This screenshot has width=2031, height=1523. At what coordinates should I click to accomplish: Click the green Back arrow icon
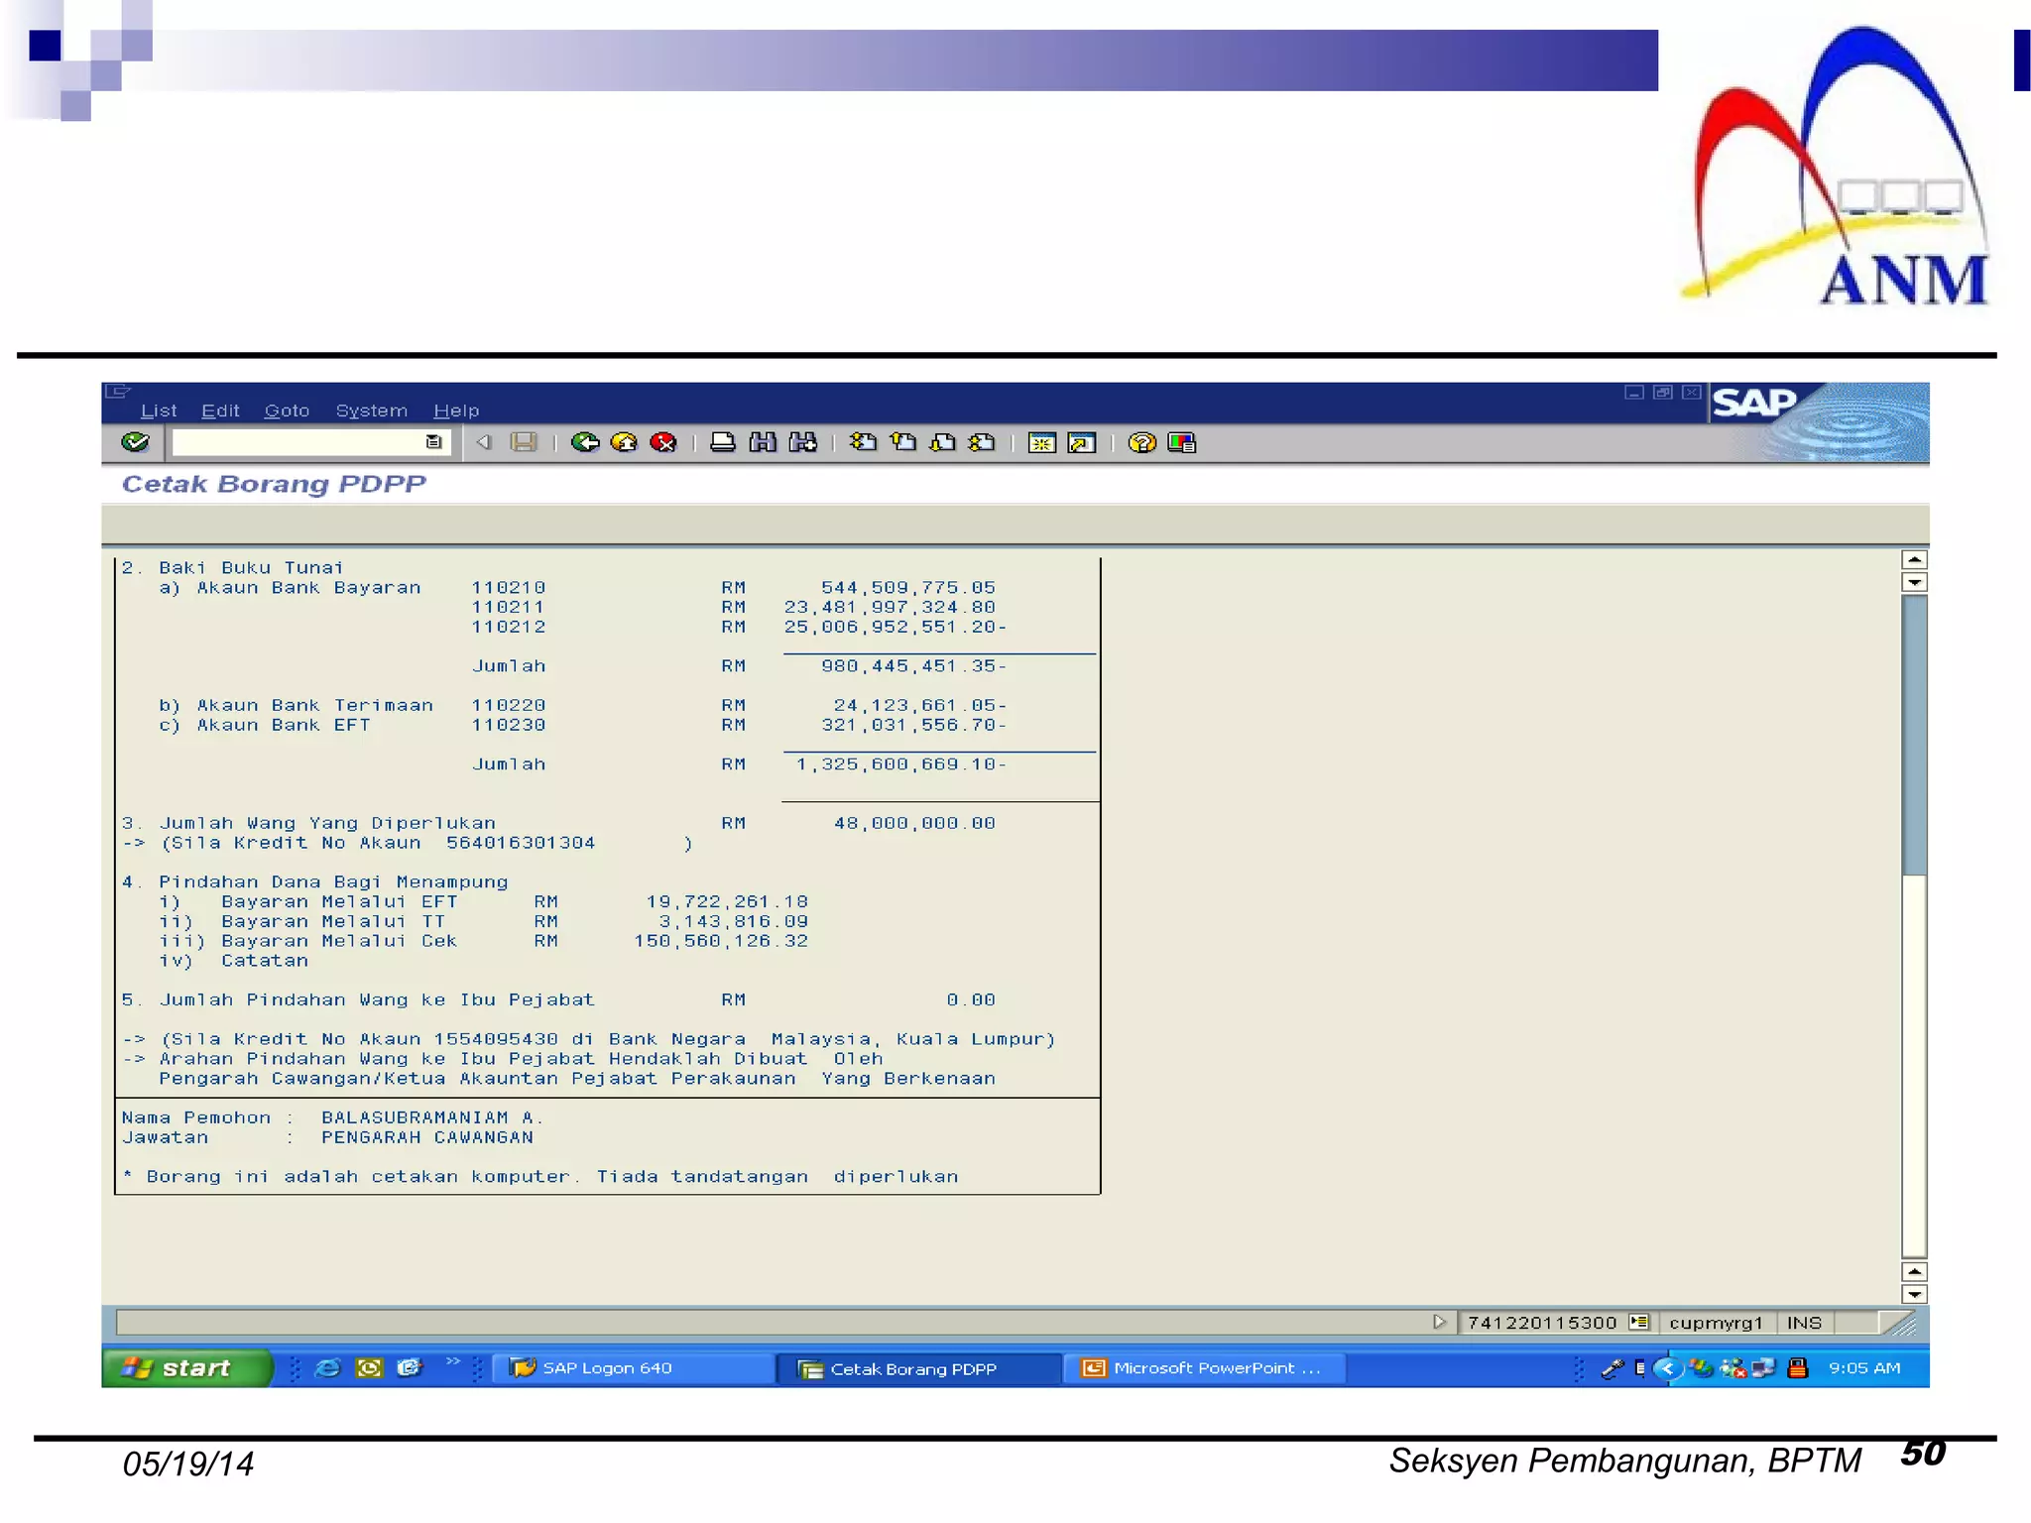click(x=585, y=442)
